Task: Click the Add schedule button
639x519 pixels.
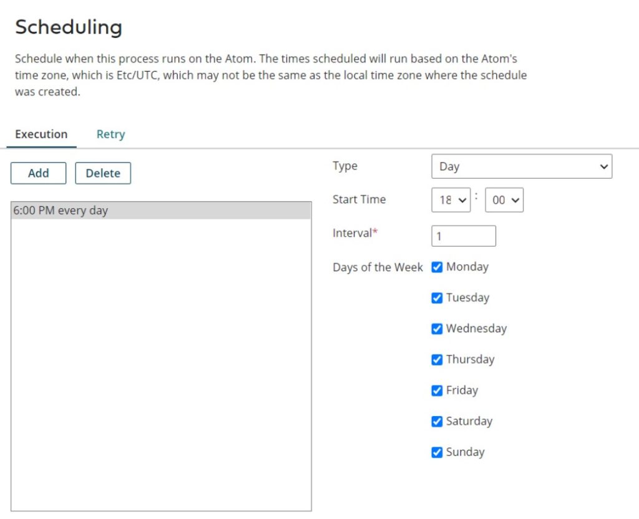Action: click(38, 173)
